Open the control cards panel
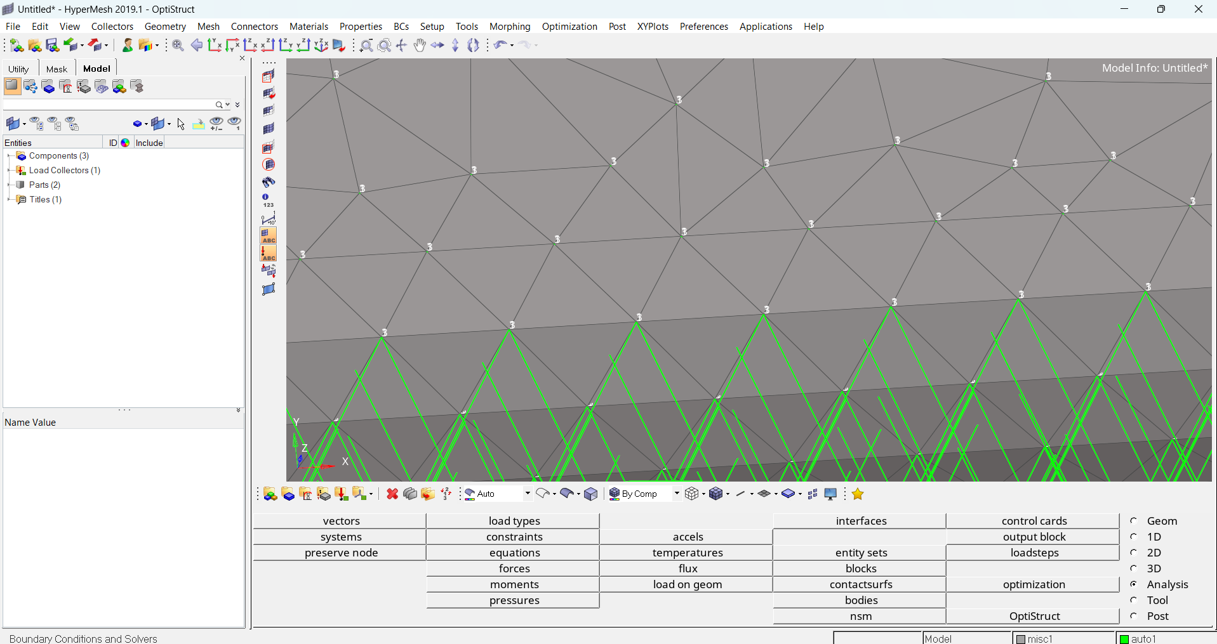 [1034, 521]
